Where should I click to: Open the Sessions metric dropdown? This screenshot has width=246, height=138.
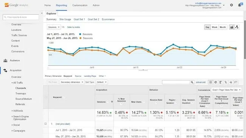54,27
